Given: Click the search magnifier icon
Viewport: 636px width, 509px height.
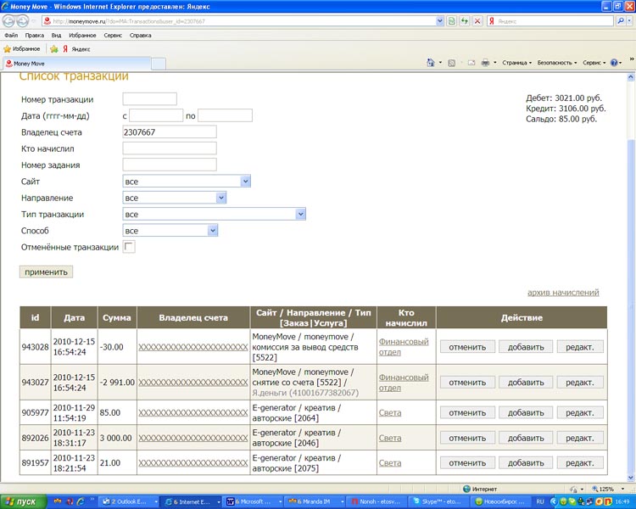Looking at the screenshot, I should 620,20.
